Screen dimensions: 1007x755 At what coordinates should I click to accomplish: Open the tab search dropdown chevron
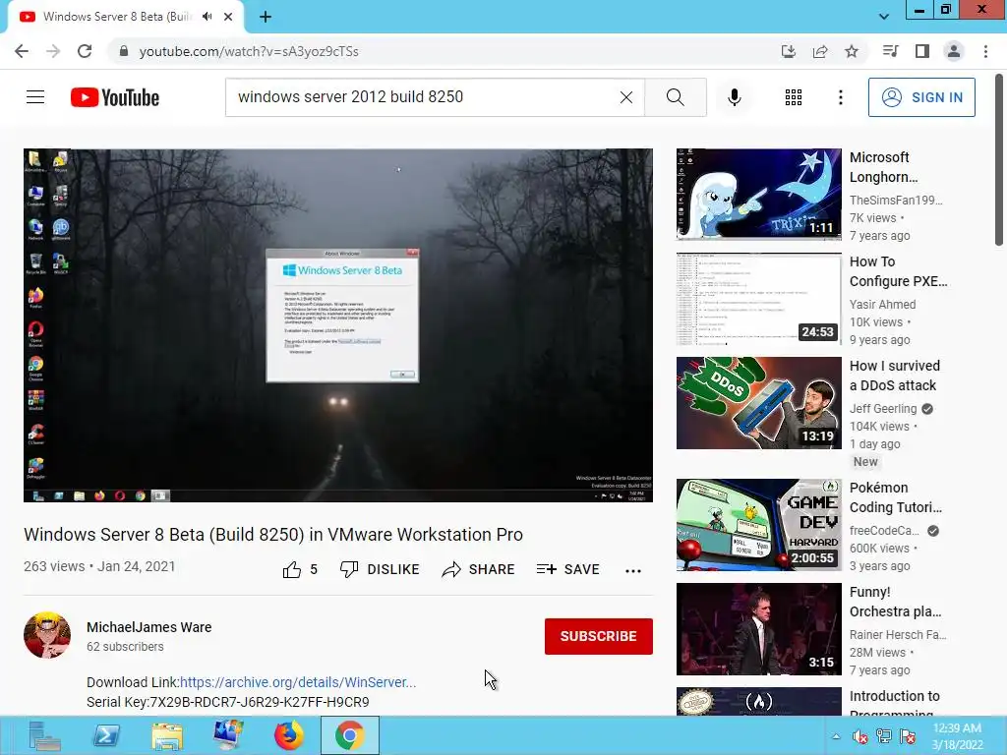point(884,17)
